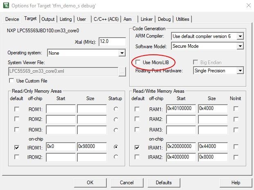Click the RAM2 Start address field
This screenshot has width=254, height=190.
pyautogui.click(x=181, y=119)
